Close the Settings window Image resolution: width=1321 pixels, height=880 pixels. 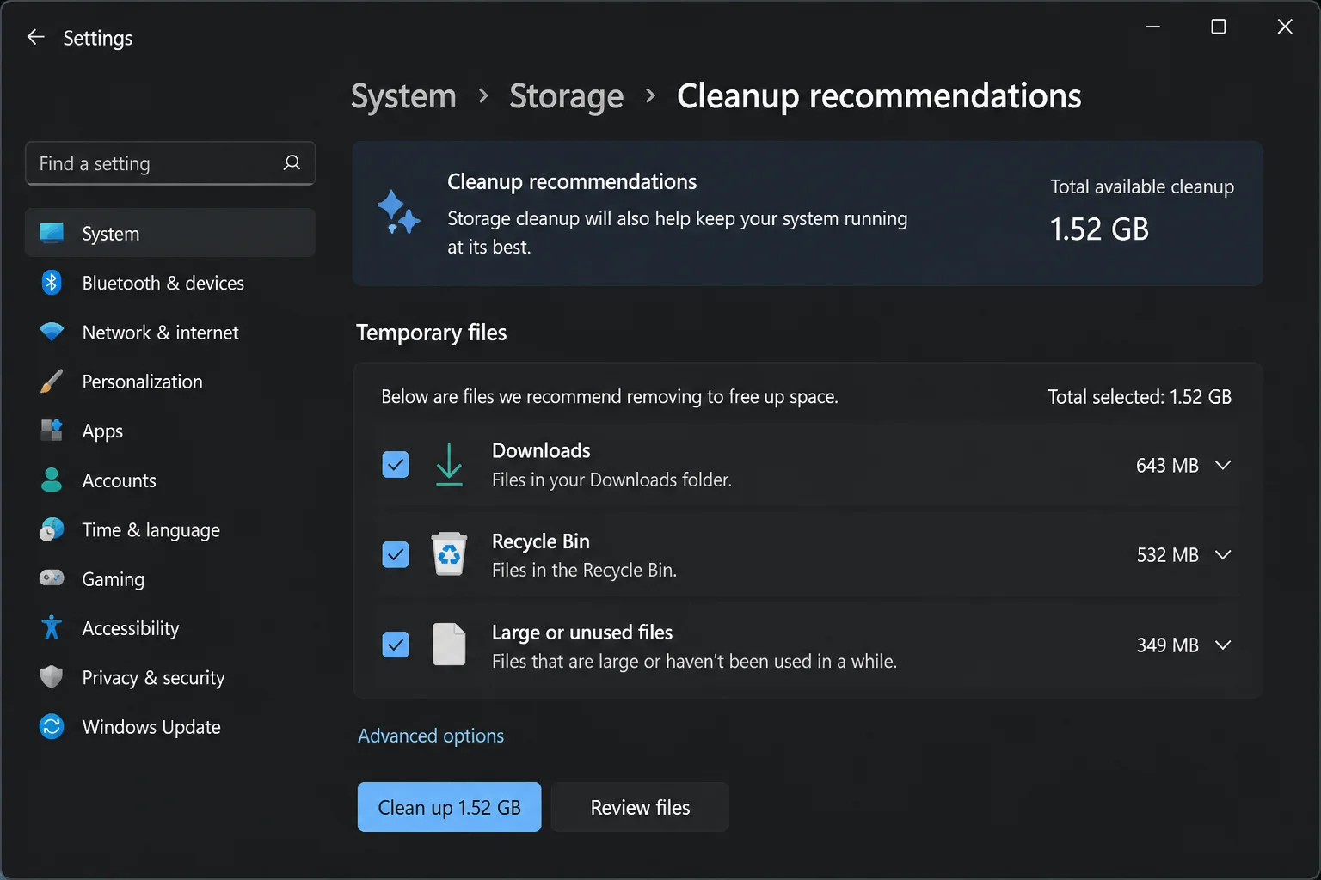(1285, 27)
